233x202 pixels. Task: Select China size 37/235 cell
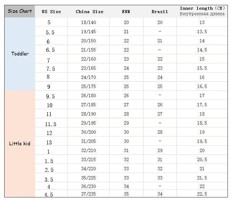89,194
